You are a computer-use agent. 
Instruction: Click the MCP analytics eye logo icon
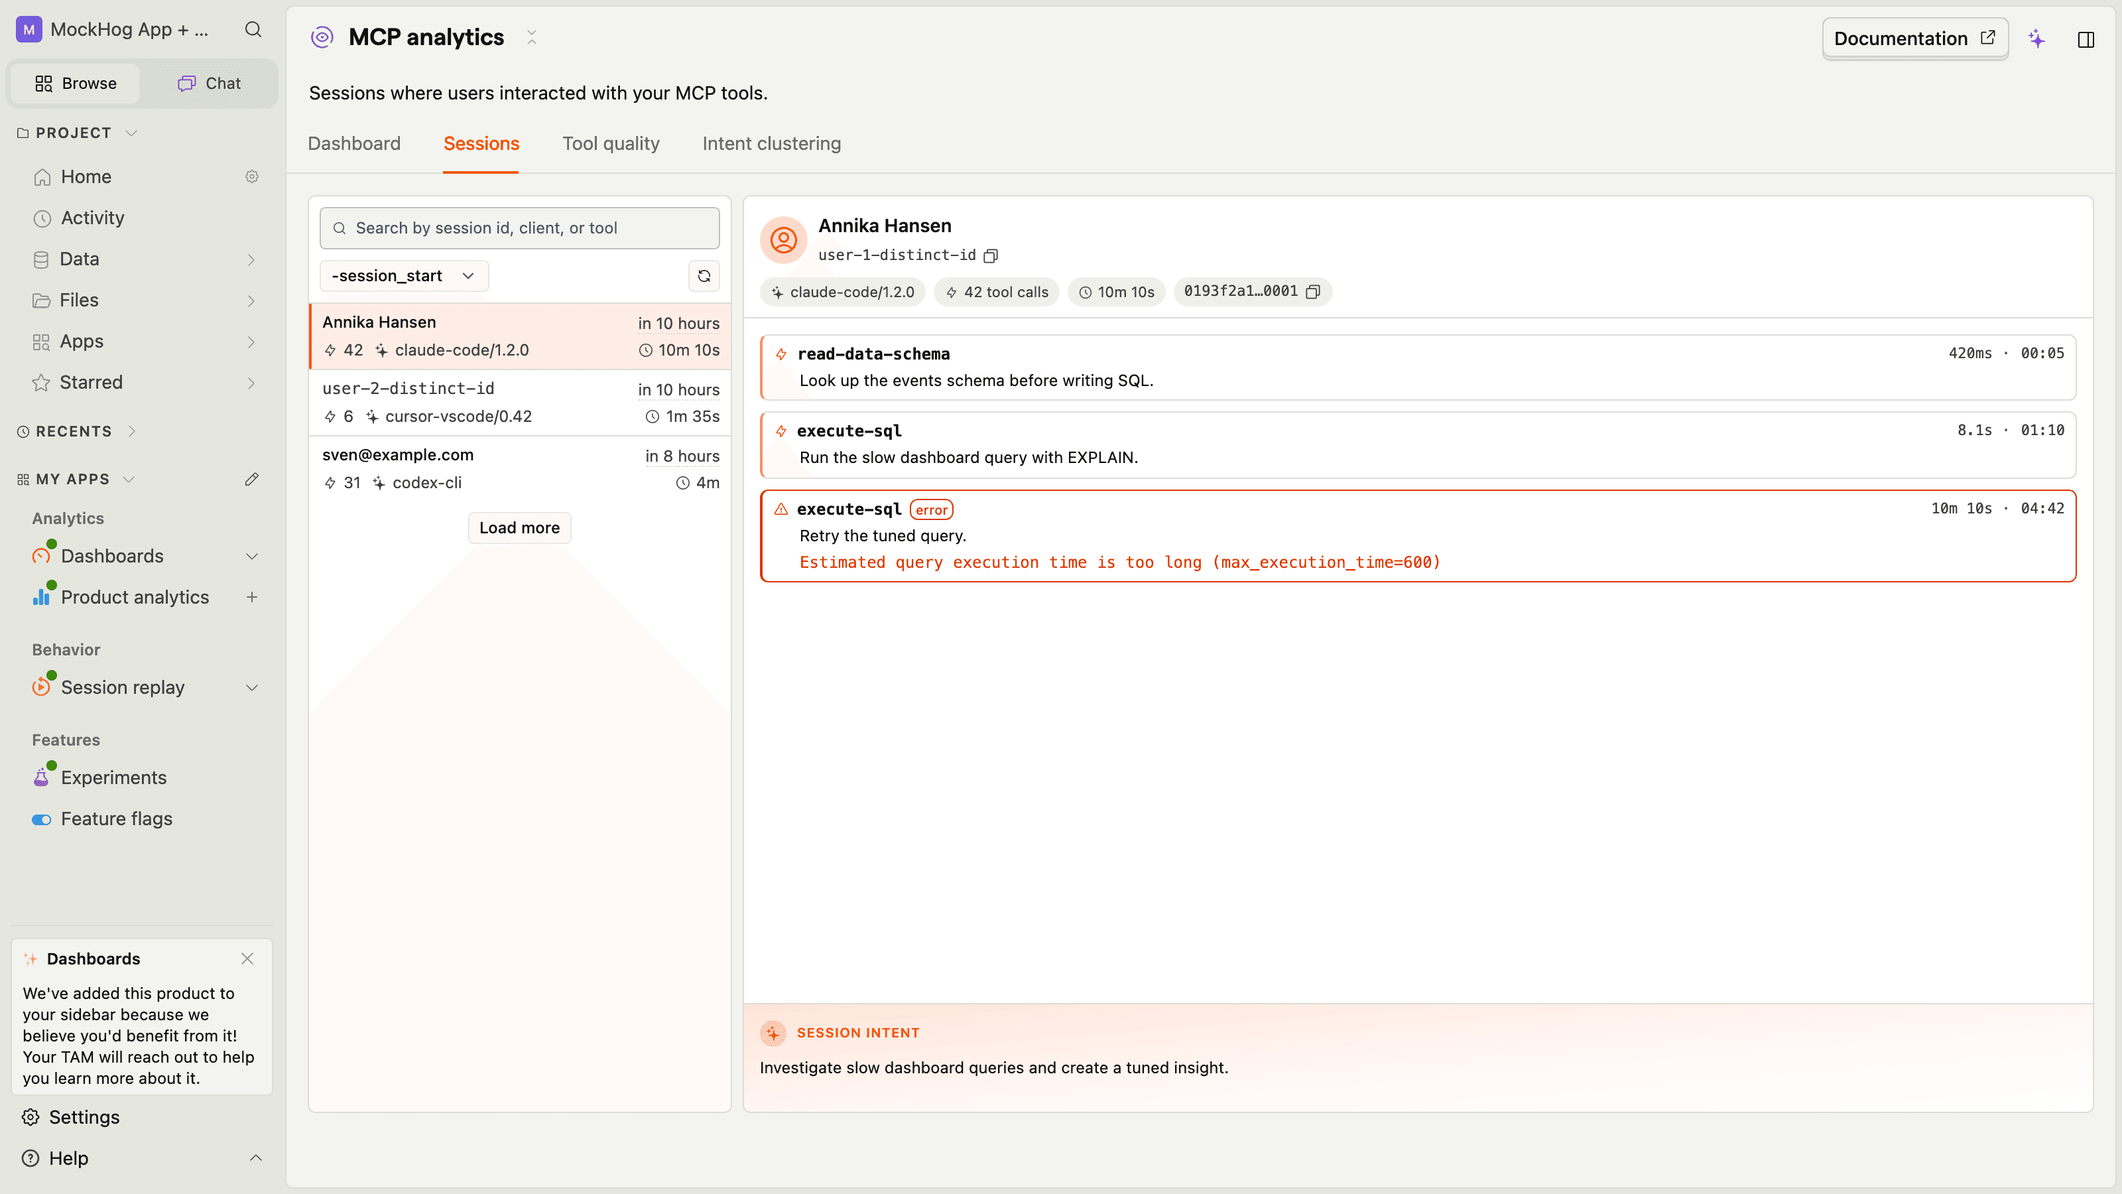(322, 37)
